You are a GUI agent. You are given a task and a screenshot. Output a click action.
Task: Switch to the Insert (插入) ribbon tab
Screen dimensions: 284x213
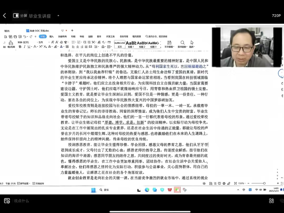[x=52, y=37]
